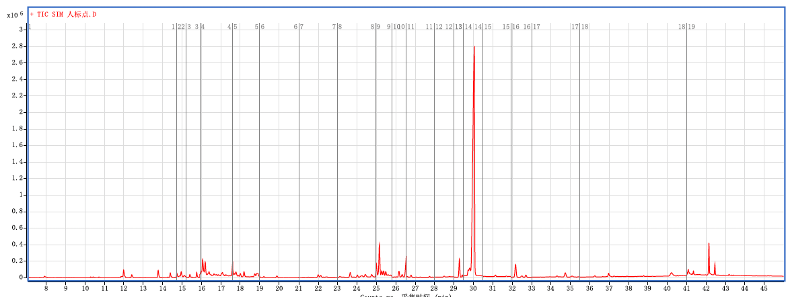Click the x10 6 y-axis scale label

[15, 14]
